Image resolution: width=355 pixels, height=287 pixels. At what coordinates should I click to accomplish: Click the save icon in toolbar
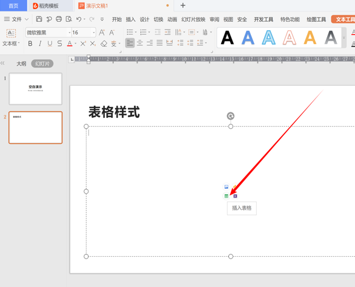39,19
